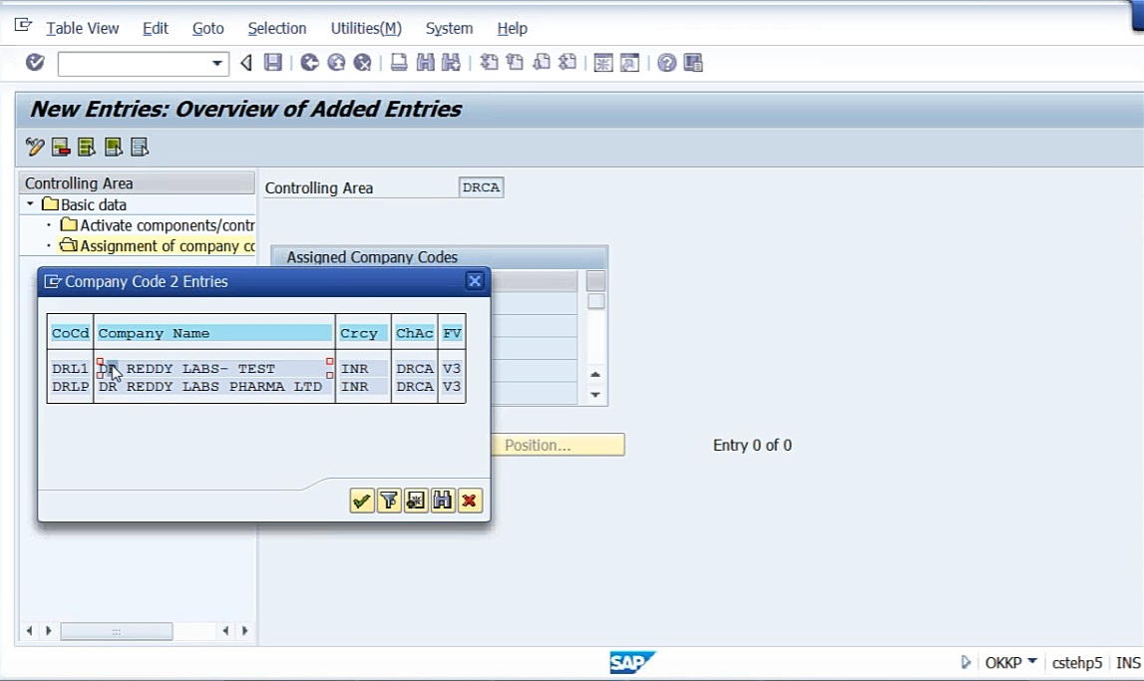Click the table settings button above scrollbar
Viewport: 1144px width, 681px height.
(596, 281)
